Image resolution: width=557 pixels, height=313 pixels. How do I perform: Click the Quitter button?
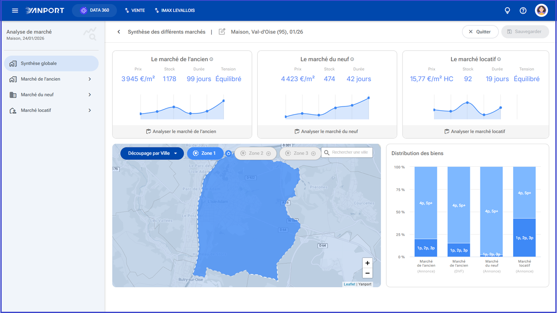tap(480, 32)
